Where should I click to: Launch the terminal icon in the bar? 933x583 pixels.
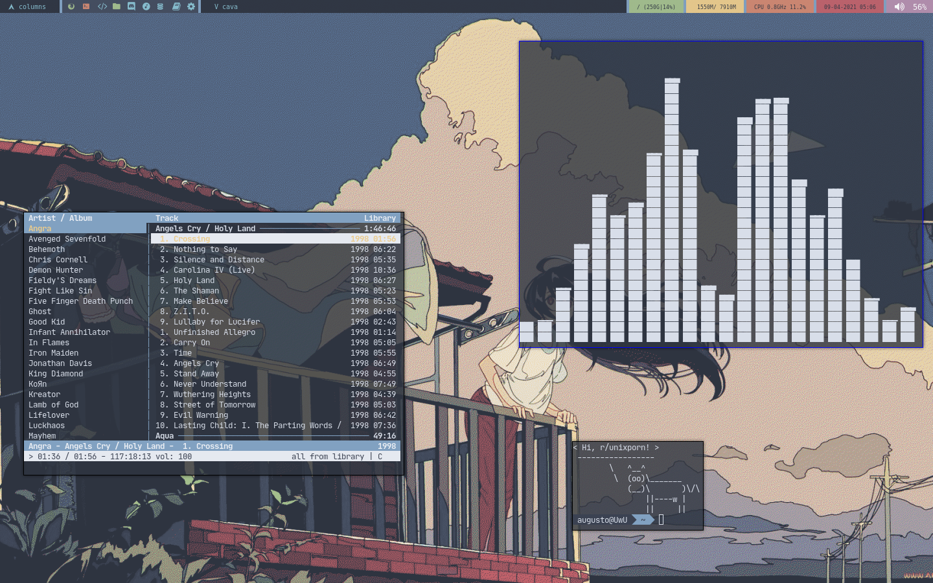(86, 6)
